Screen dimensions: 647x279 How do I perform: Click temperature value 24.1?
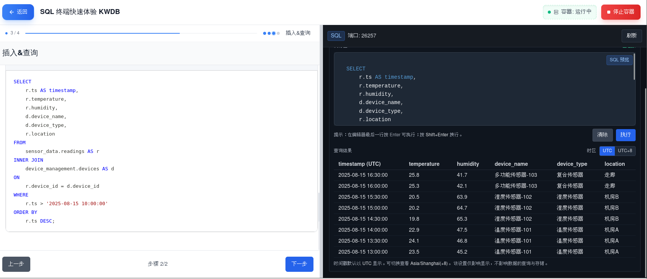point(414,241)
